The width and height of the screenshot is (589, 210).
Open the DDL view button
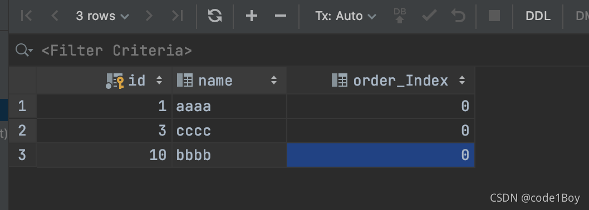click(538, 16)
